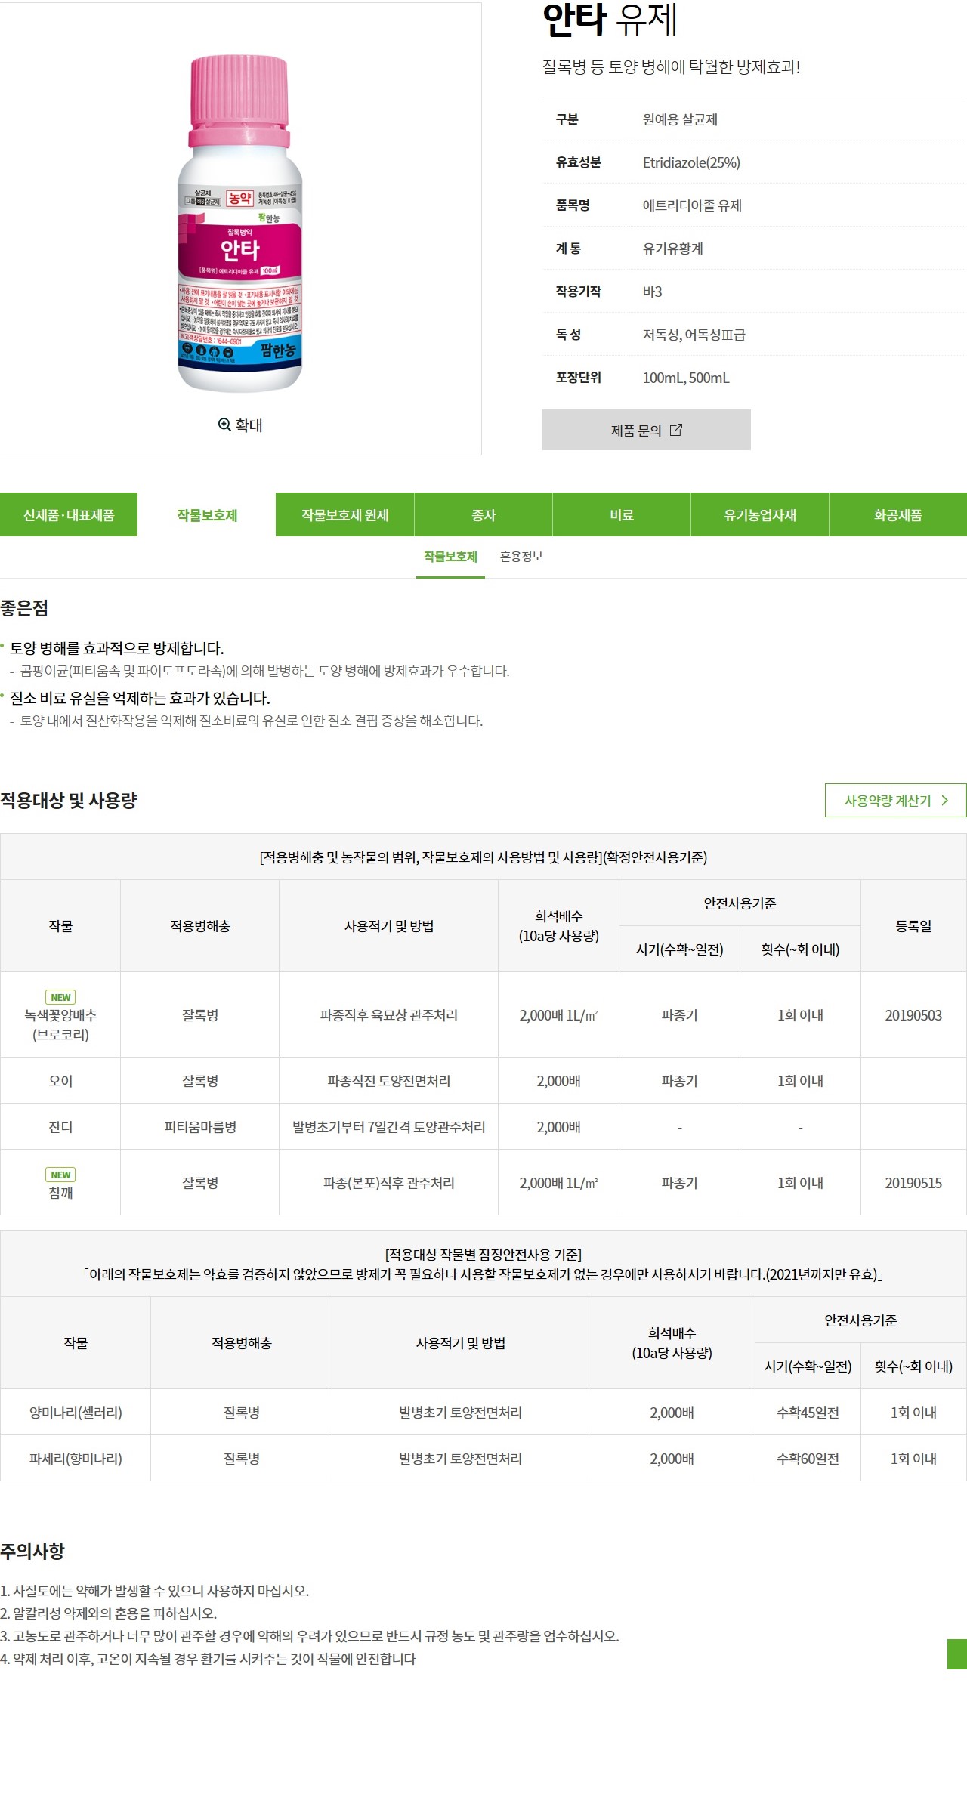
Task: Click the chevron arrow in 사용약량 계산기
Action: pyautogui.click(x=944, y=800)
